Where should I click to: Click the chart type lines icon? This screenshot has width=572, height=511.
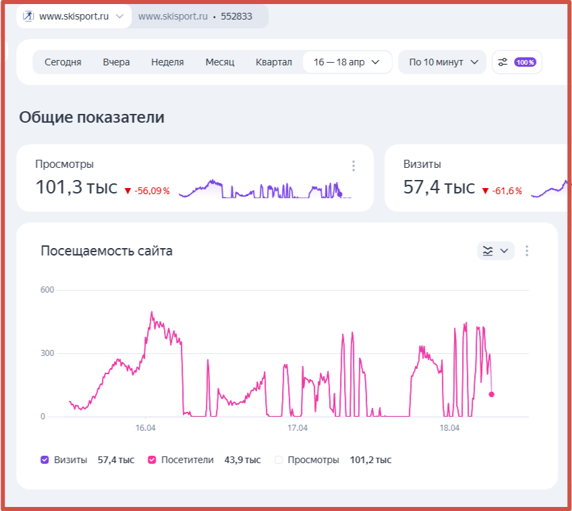click(x=488, y=251)
